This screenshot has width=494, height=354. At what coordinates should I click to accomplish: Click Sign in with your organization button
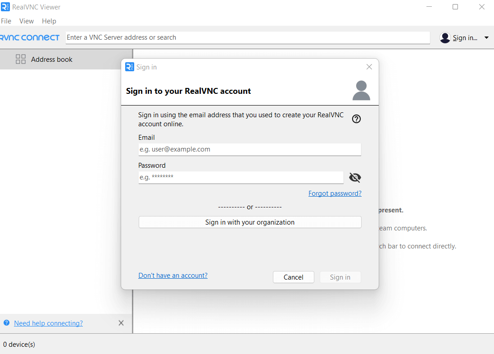(x=249, y=222)
